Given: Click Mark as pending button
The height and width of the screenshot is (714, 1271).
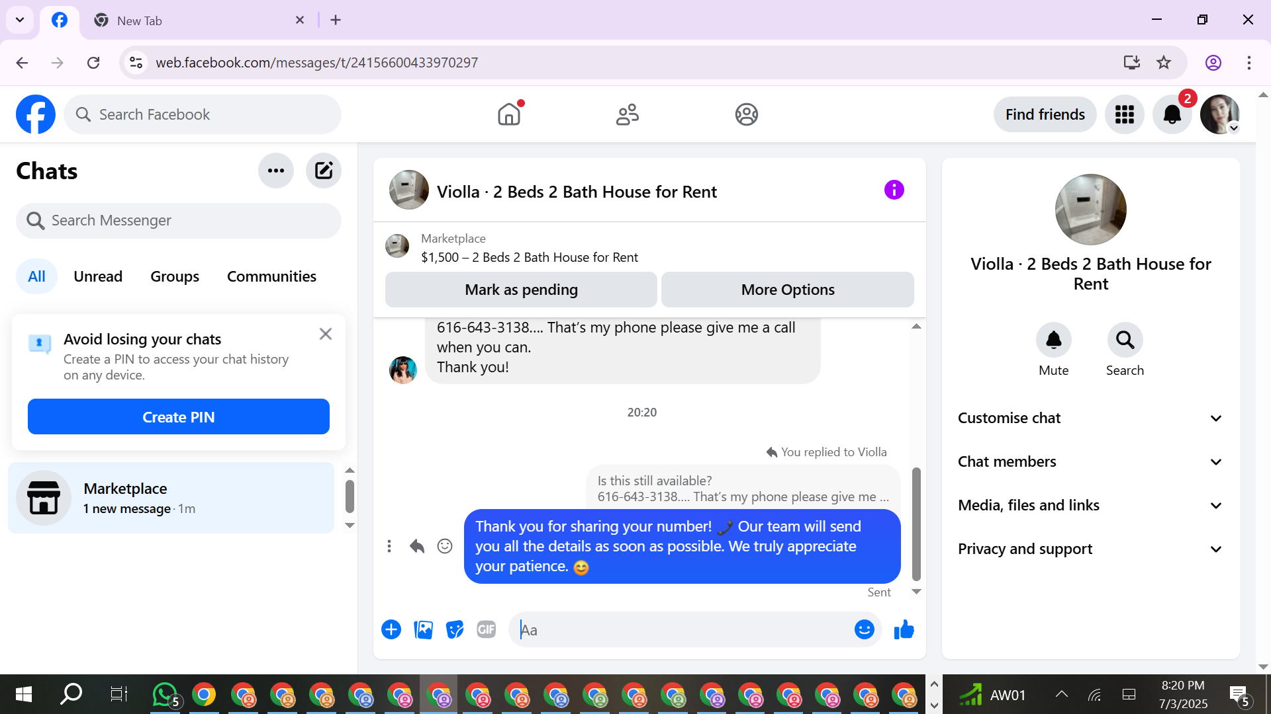Looking at the screenshot, I should (x=521, y=290).
